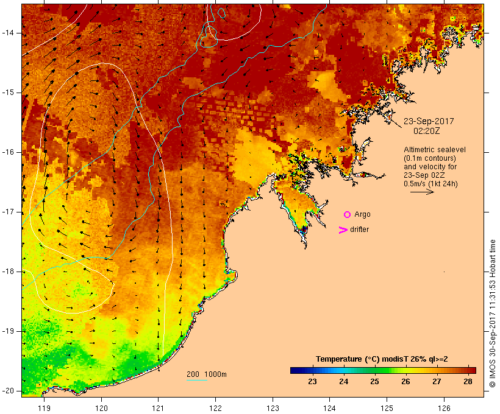500x414 pixels.
Task: Click the colorbar tick label 28
Action: click(x=468, y=382)
